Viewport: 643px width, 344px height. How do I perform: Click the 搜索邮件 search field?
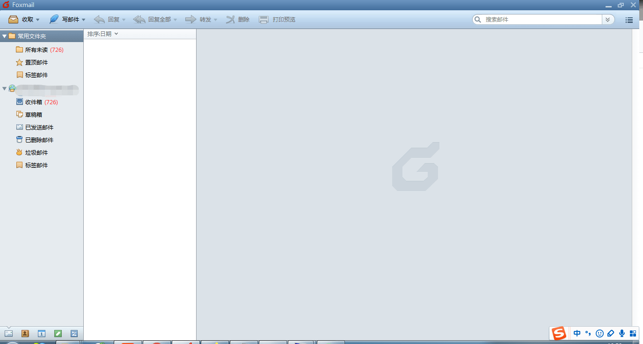(538, 20)
